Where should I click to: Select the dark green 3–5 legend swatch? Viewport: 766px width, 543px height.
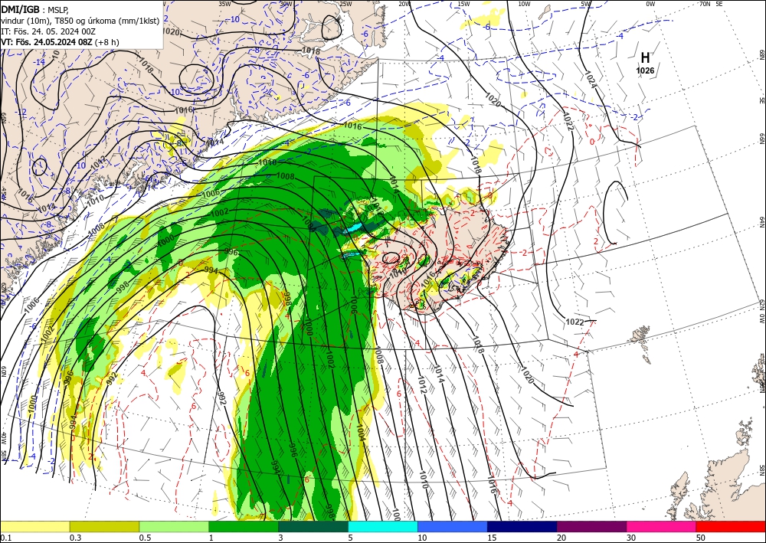(313, 526)
